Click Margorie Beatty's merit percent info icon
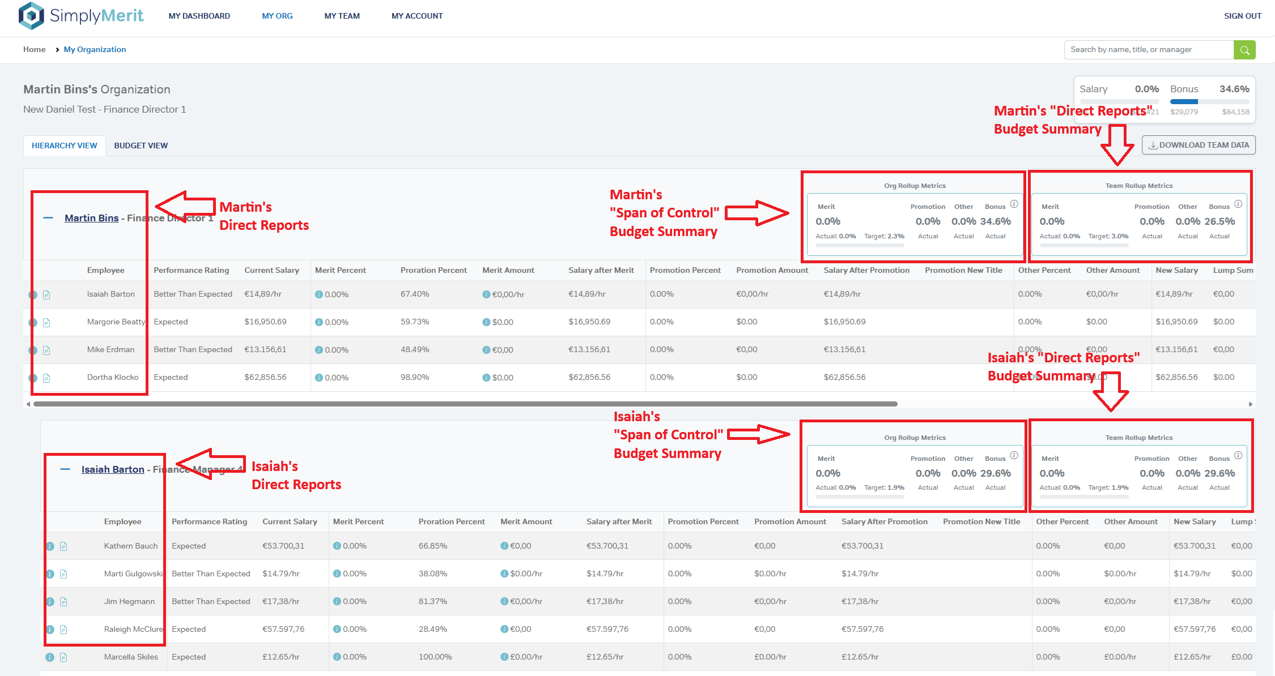1275x676 pixels. 319,322
